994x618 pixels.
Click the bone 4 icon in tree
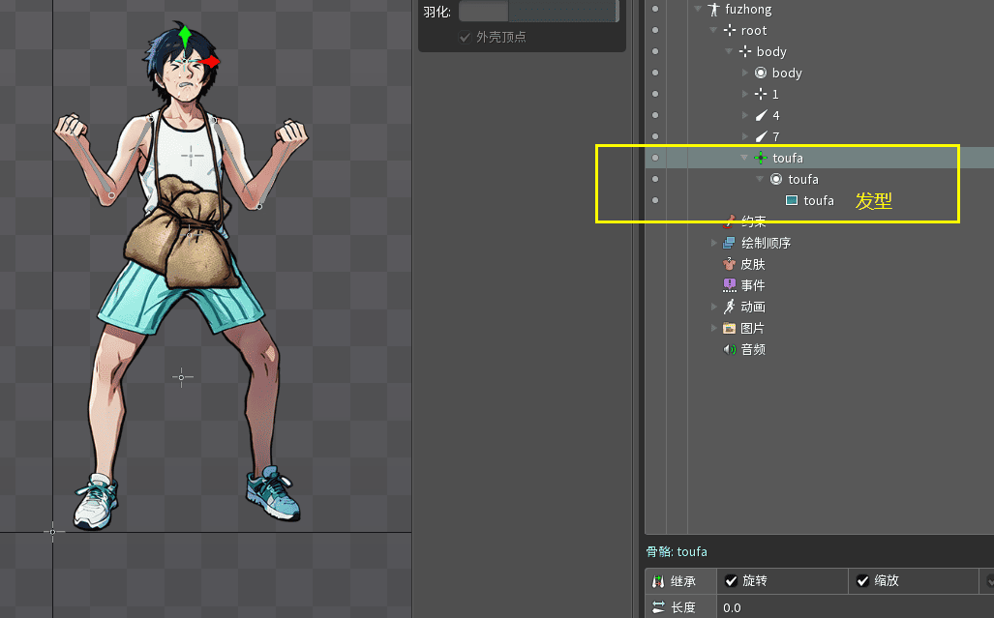click(761, 115)
